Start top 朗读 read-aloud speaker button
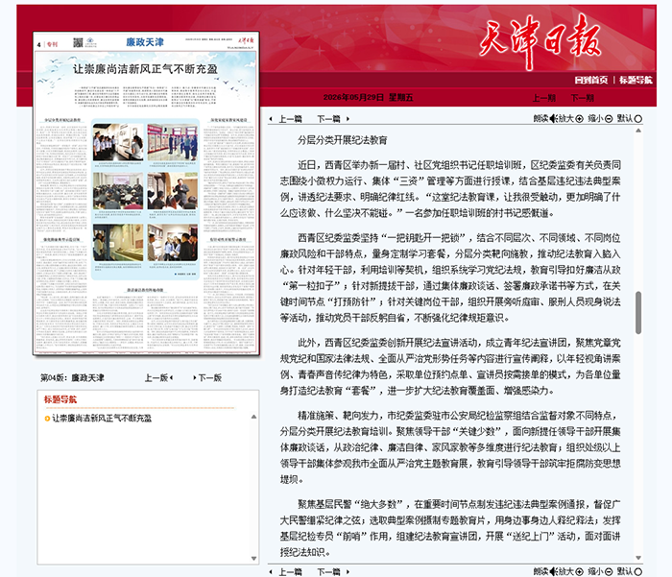672x577 pixels. pyautogui.click(x=545, y=119)
